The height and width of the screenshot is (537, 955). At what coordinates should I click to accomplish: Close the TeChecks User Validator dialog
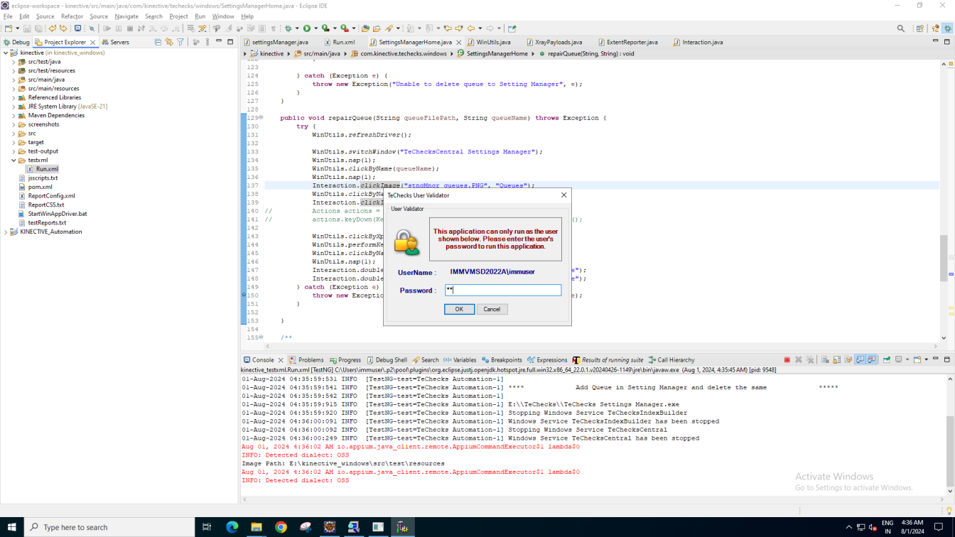click(563, 195)
